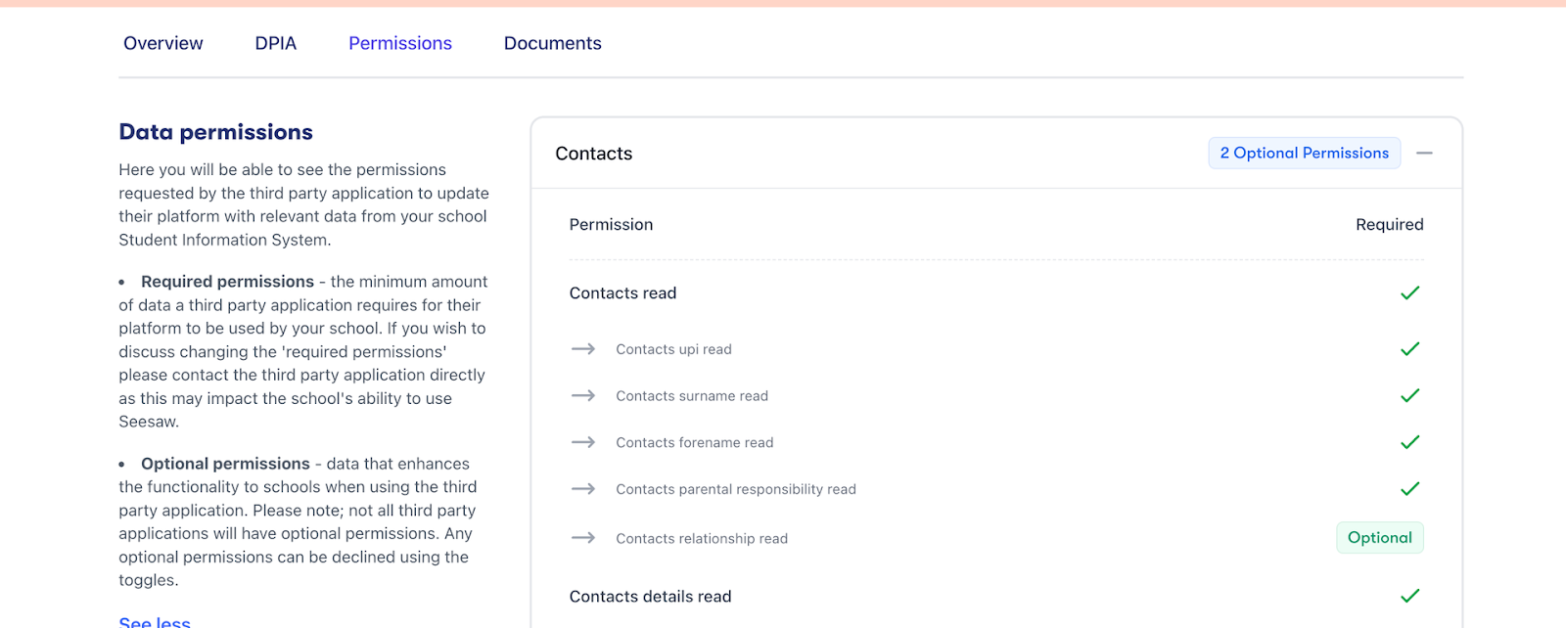Click arrow icon beside Contacts forename read
This screenshot has width=1566, height=628.
pyautogui.click(x=583, y=442)
